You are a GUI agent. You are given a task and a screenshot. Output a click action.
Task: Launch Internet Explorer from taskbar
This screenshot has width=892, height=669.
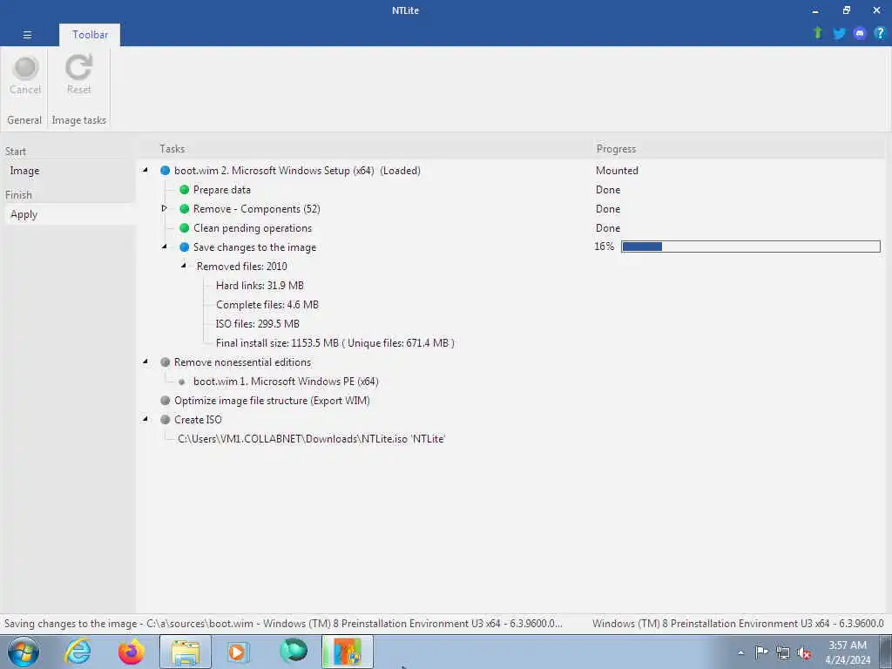[78, 652]
